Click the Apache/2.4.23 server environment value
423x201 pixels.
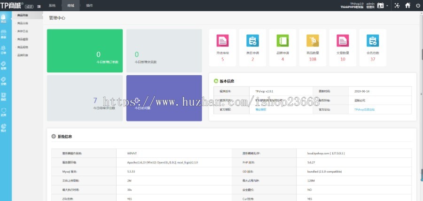click(163, 162)
